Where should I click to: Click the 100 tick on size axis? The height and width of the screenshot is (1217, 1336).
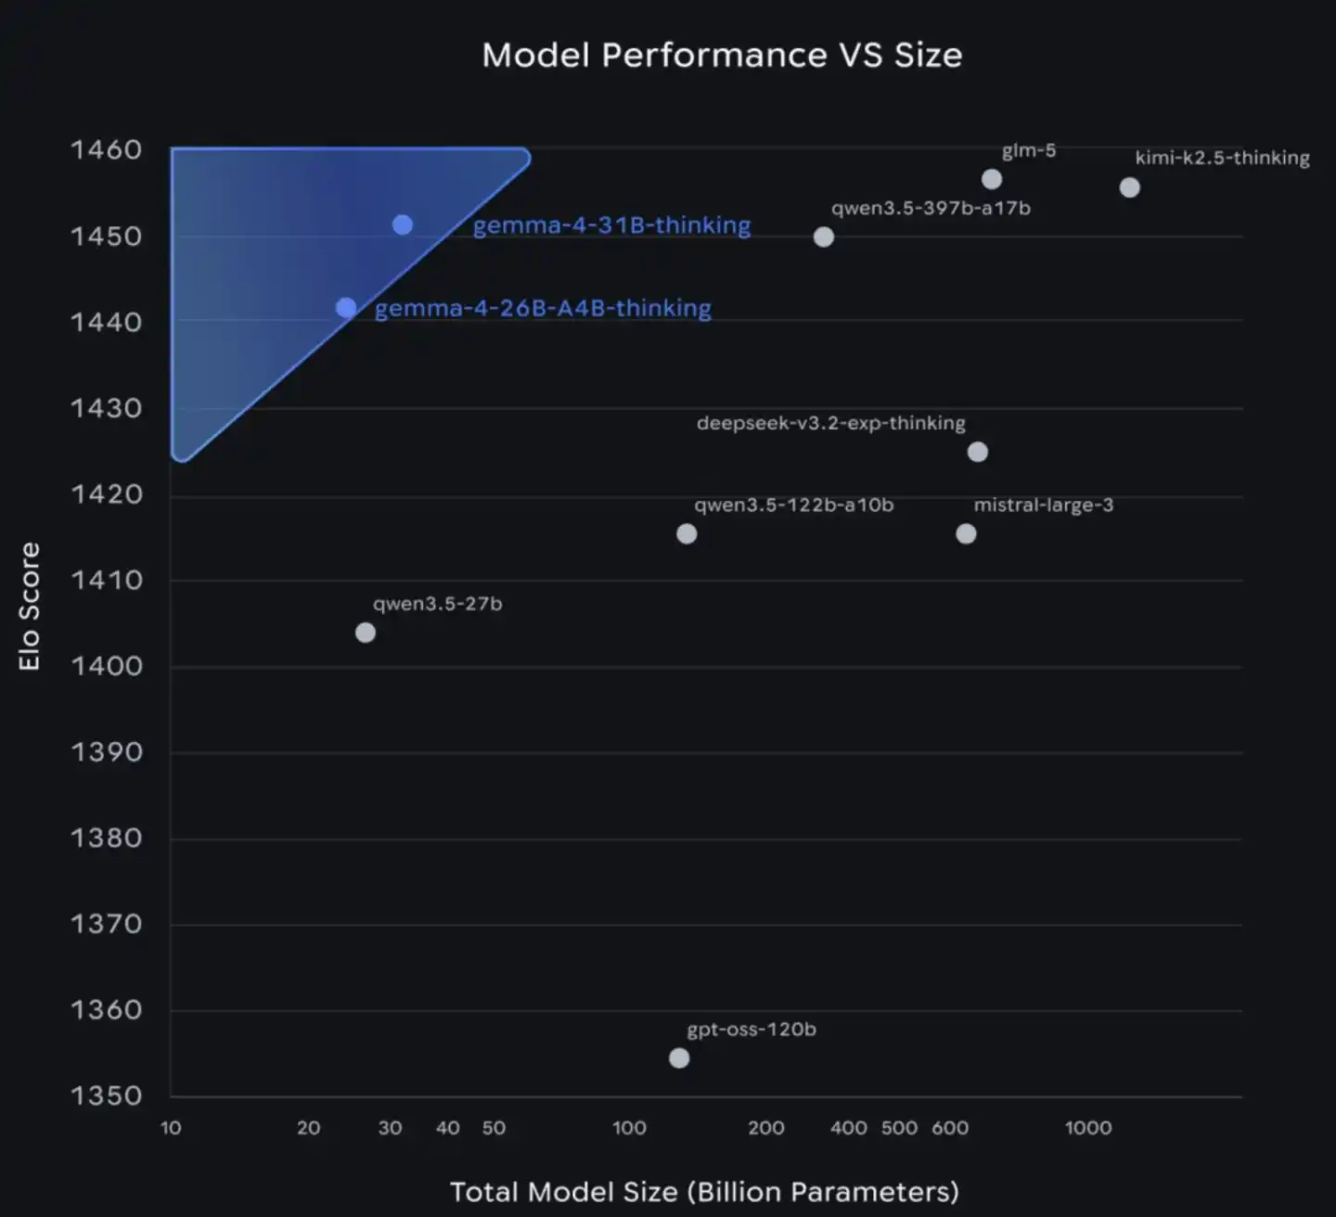pyautogui.click(x=629, y=1128)
